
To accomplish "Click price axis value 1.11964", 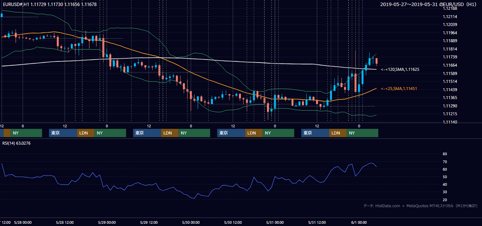I will click(x=450, y=33).
